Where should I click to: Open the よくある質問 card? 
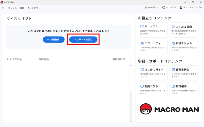coord(184,30)
